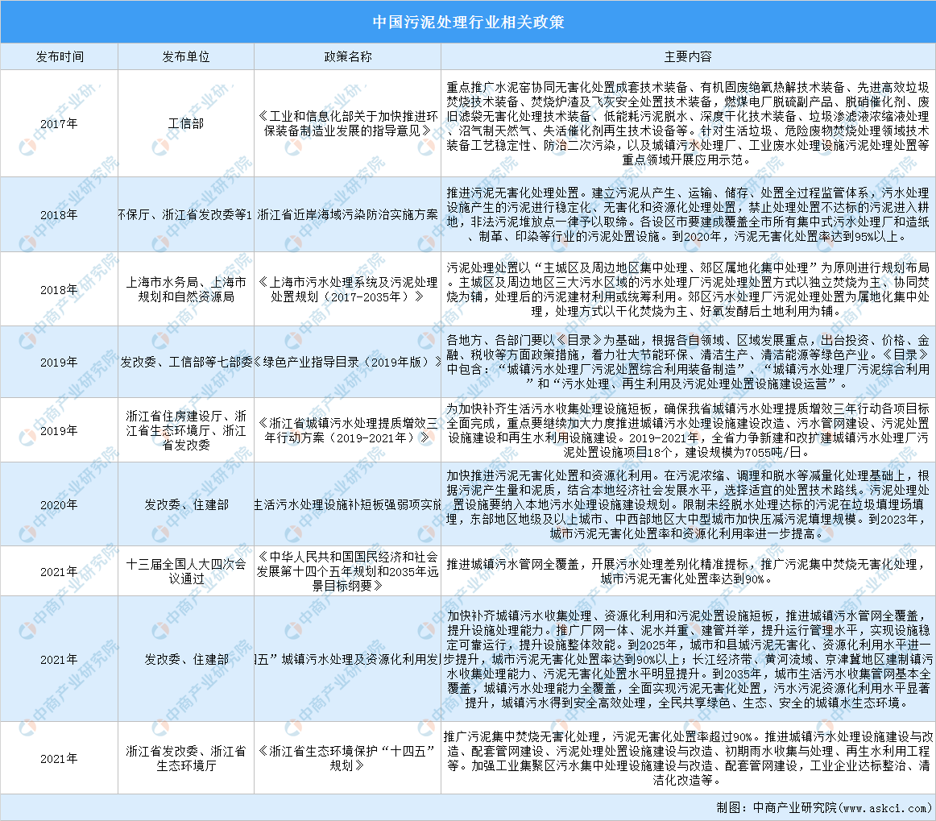The height and width of the screenshot is (821, 936).
Task: Click 浙江省生态环境保护"十四五"规划 policy name
Action: (x=347, y=758)
